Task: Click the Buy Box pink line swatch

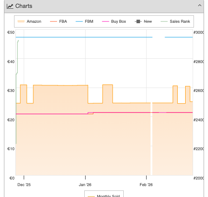Action: [x=105, y=21]
